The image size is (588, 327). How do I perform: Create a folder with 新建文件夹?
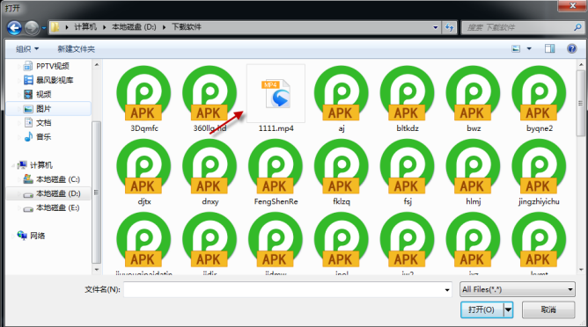pyautogui.click(x=76, y=49)
